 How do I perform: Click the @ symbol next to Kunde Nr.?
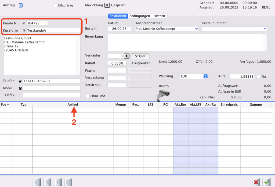[24, 23]
